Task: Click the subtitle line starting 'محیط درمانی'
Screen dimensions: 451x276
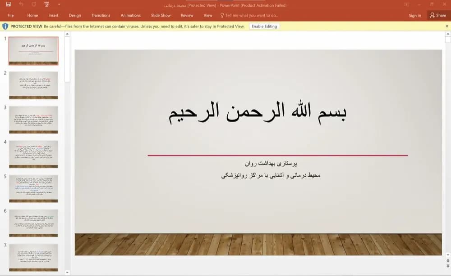Action: 271,175
